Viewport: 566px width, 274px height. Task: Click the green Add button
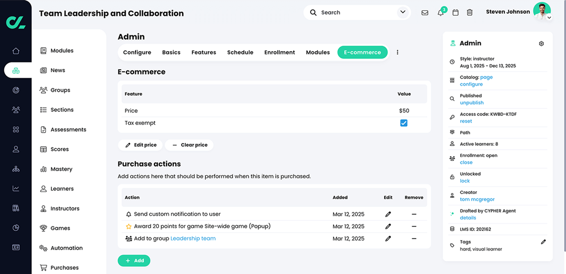click(134, 261)
